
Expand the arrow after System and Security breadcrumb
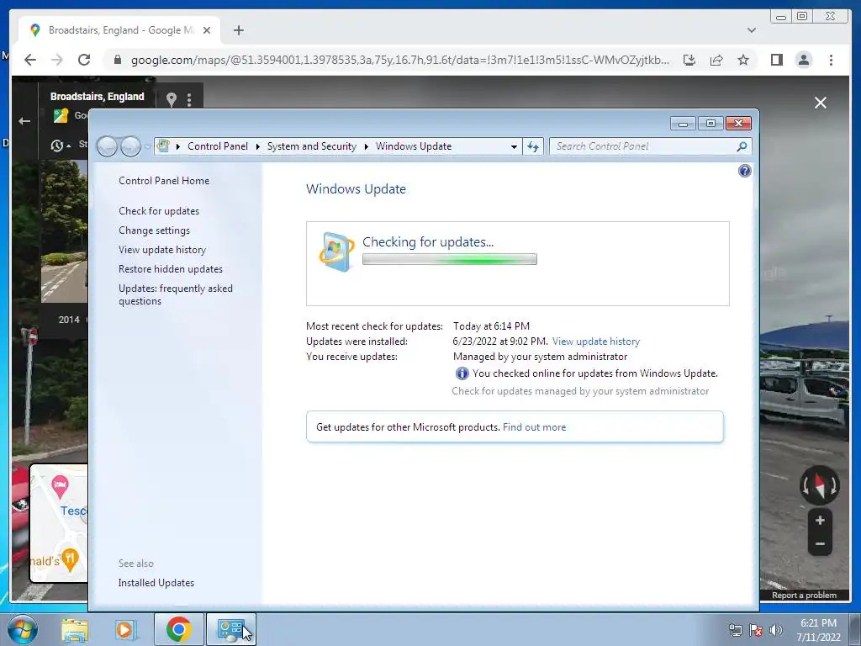pos(366,146)
